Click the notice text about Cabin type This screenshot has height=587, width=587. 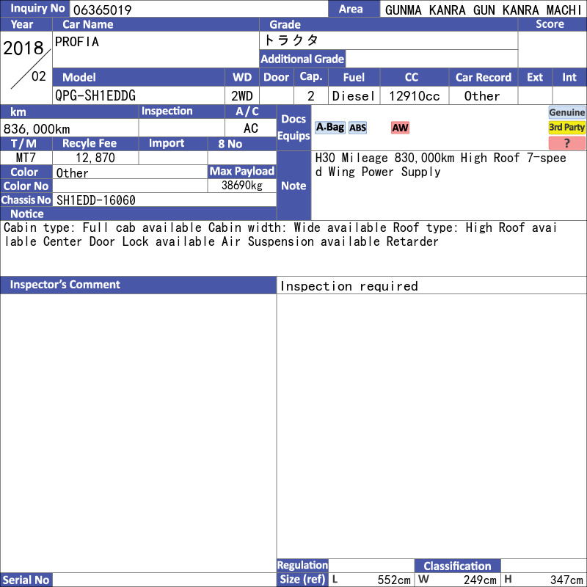(x=280, y=234)
